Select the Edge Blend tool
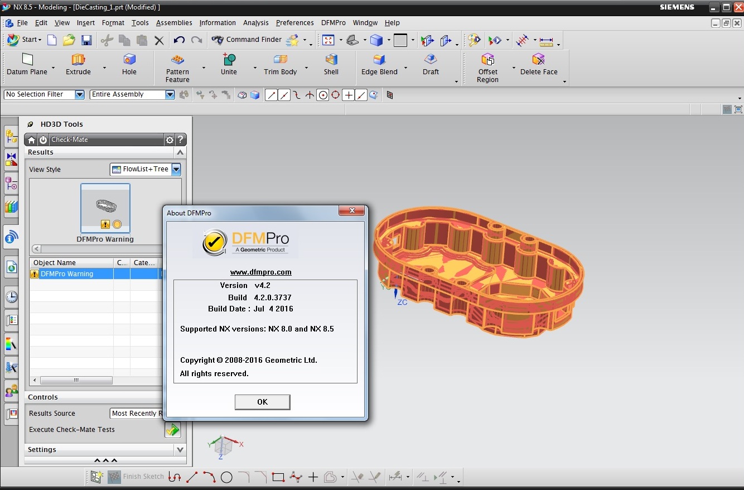 pos(379,65)
